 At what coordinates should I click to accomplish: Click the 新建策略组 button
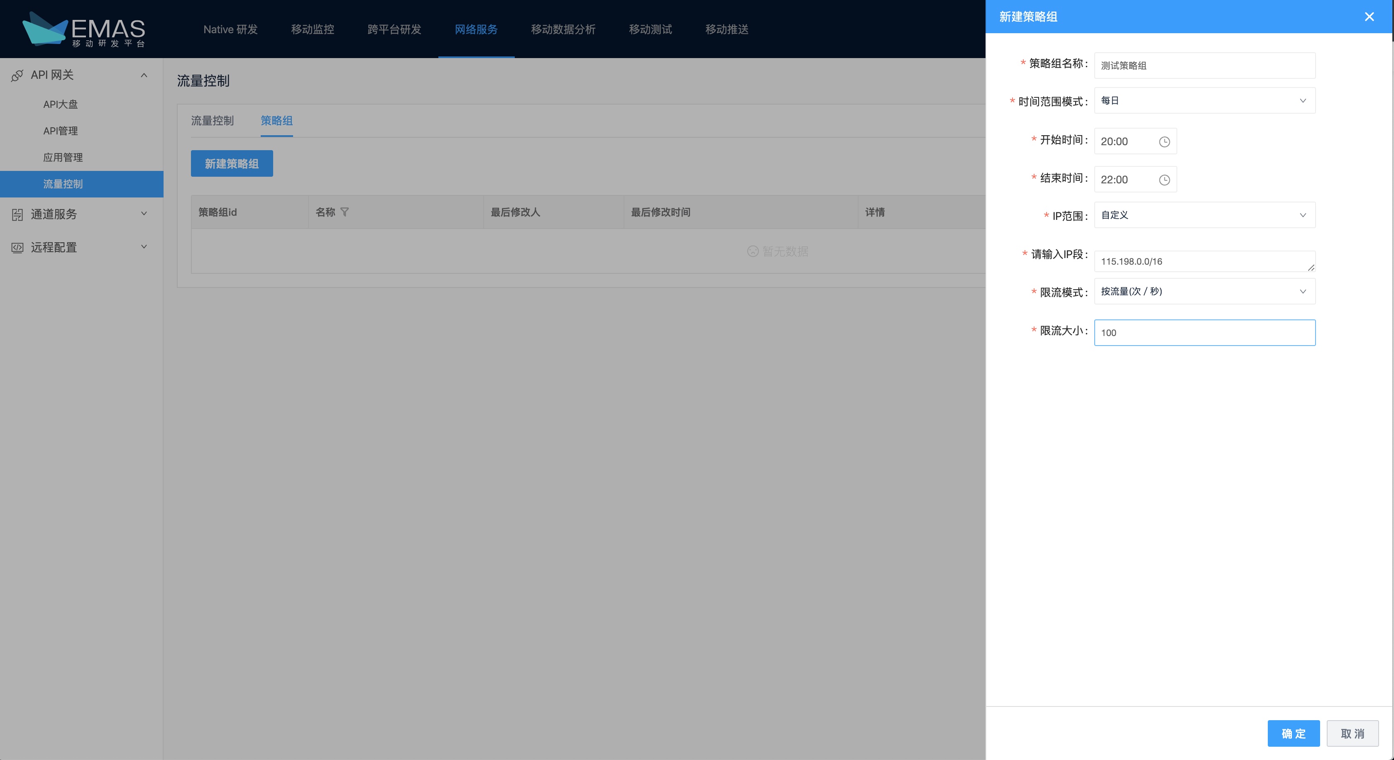[x=232, y=163]
